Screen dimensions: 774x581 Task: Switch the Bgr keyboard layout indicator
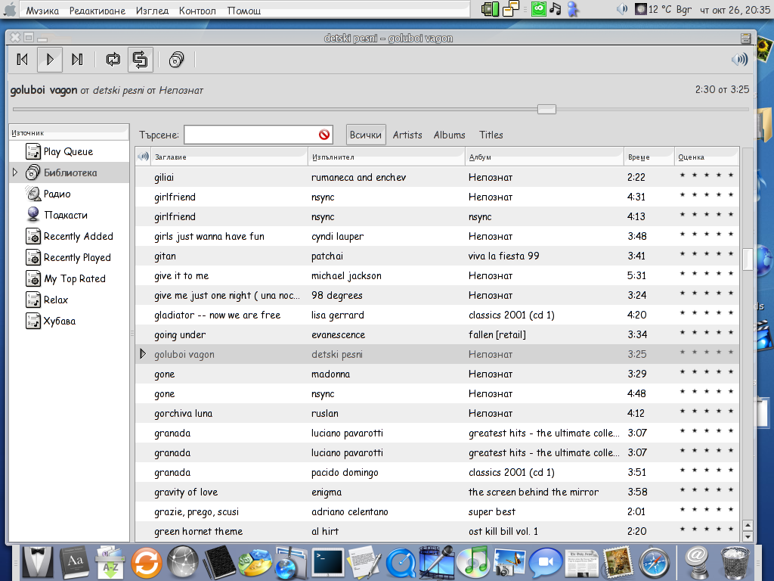[x=683, y=9]
